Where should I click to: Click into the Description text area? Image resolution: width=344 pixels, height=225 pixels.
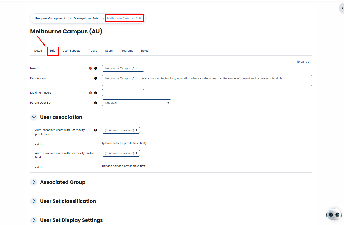[207, 80]
